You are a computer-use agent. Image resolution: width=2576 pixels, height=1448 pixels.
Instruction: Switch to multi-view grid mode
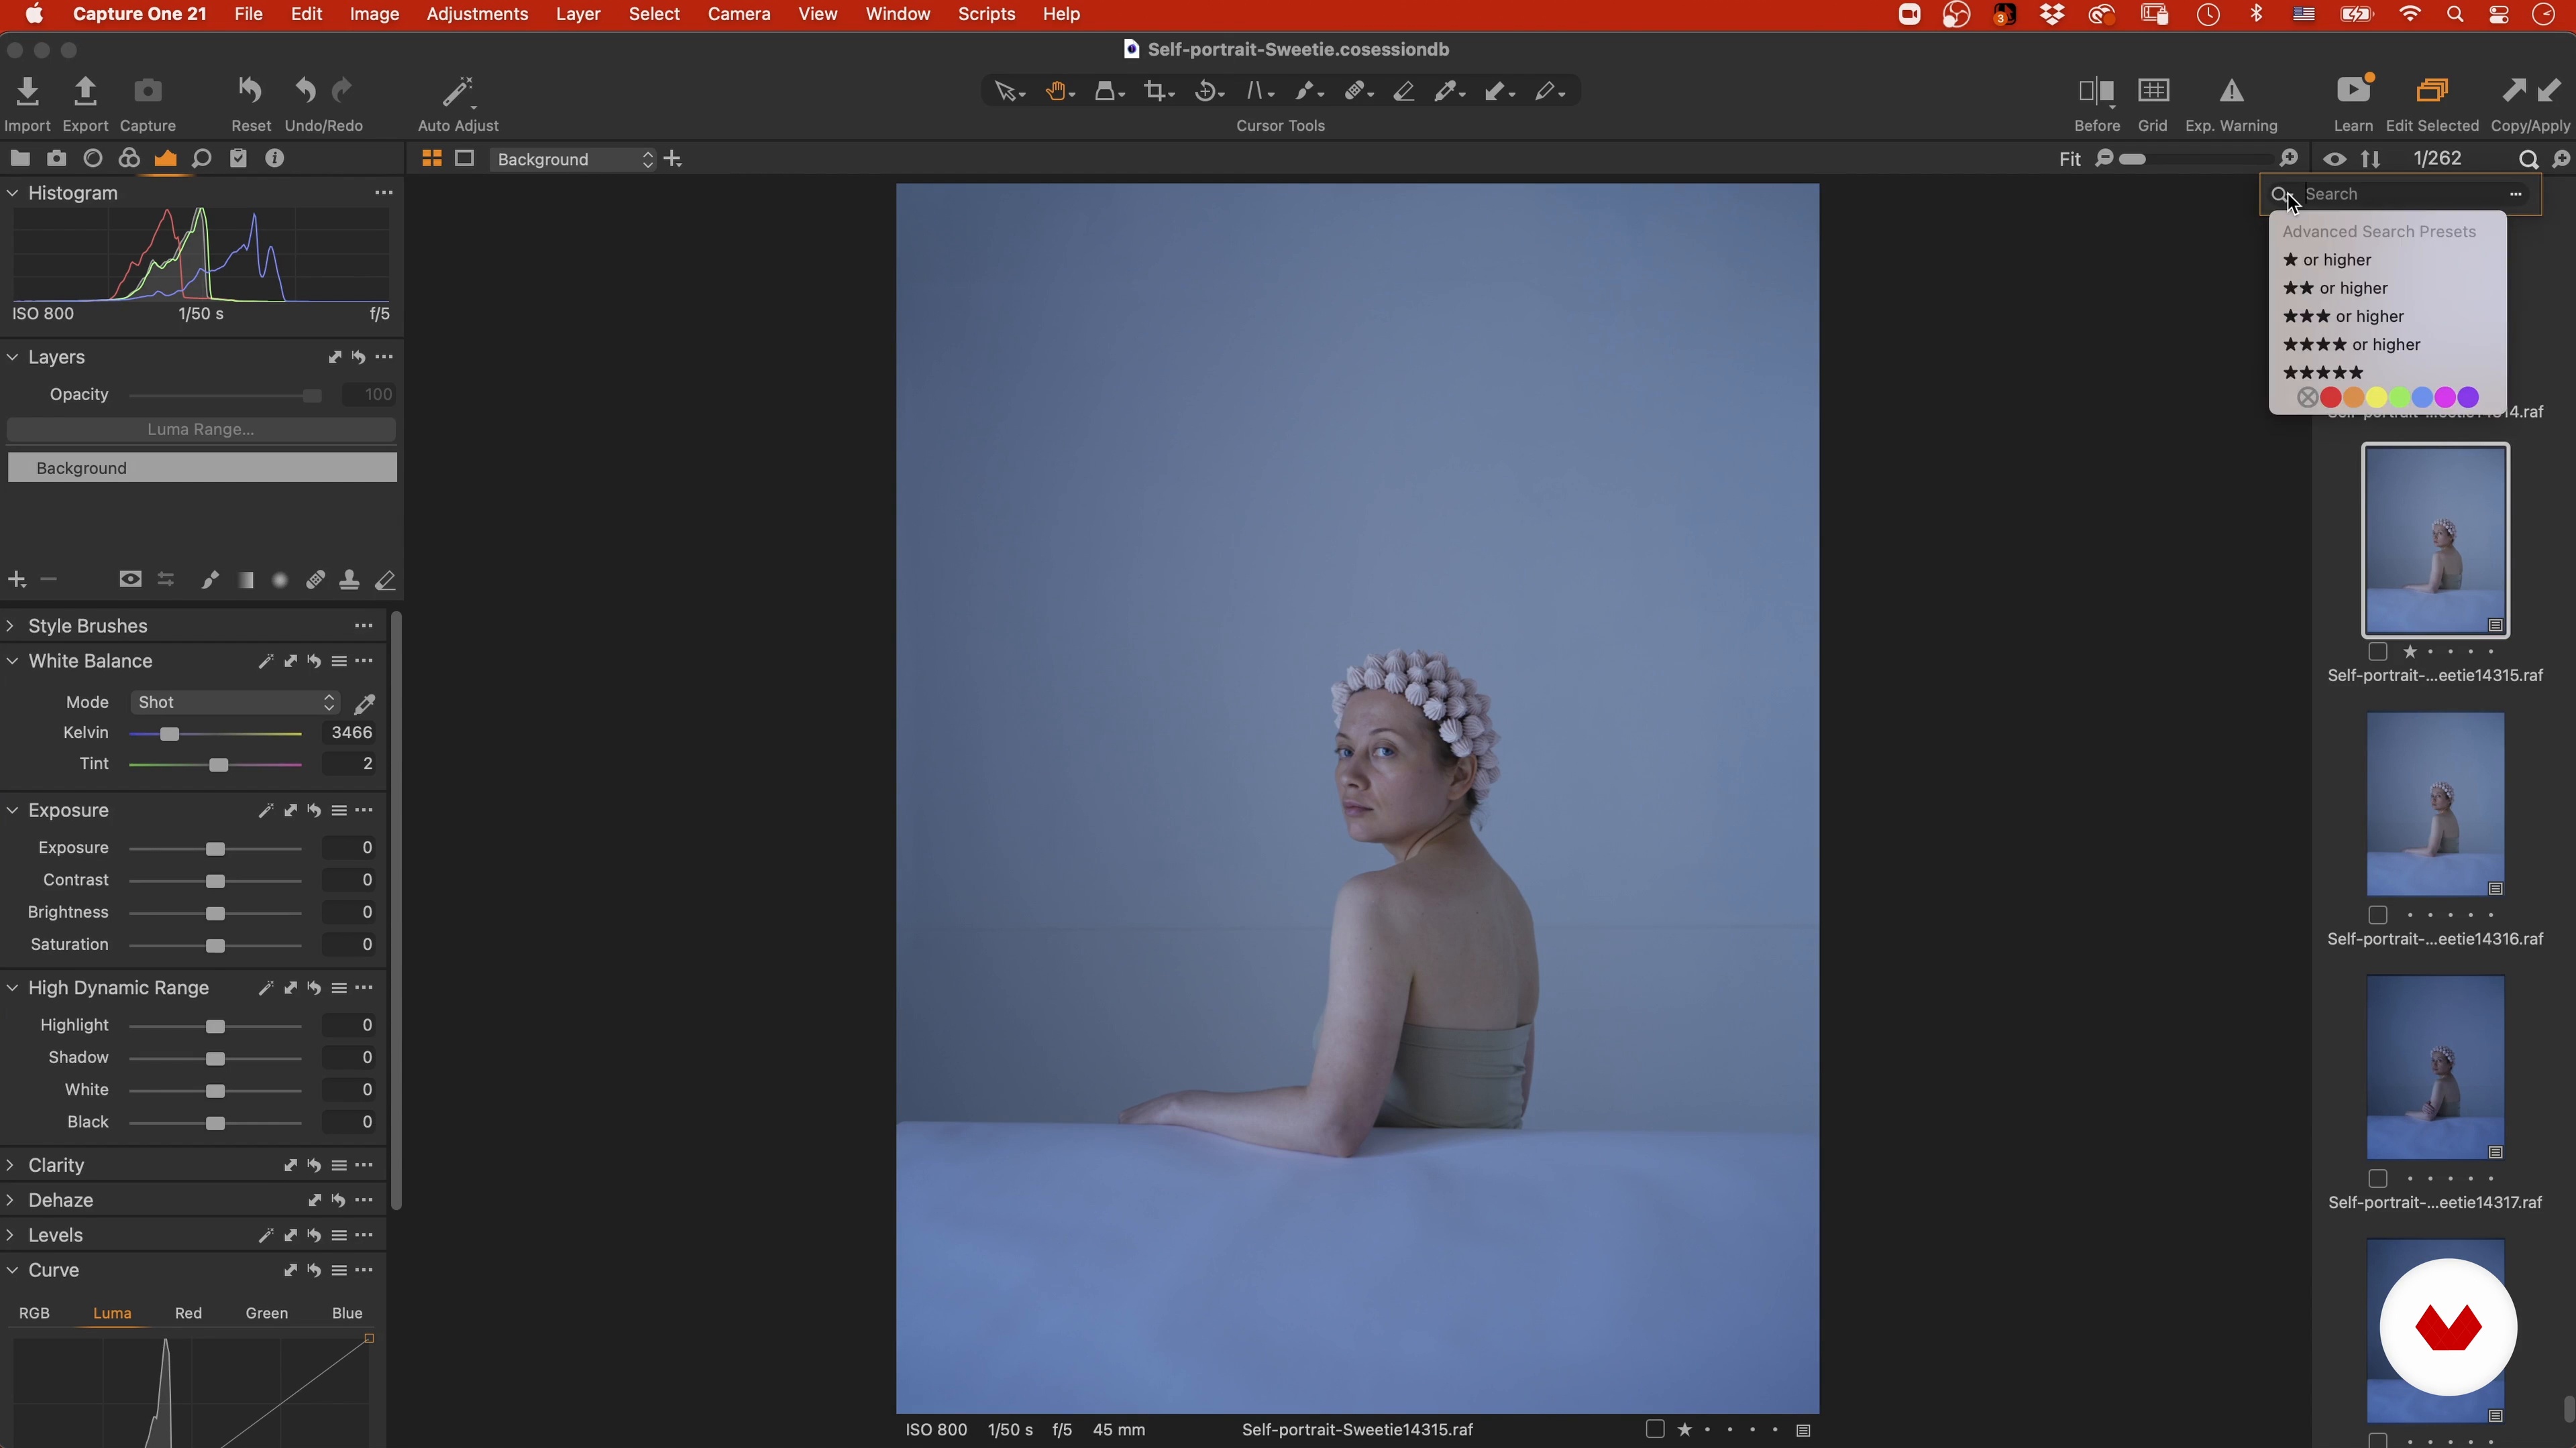coord(431,159)
